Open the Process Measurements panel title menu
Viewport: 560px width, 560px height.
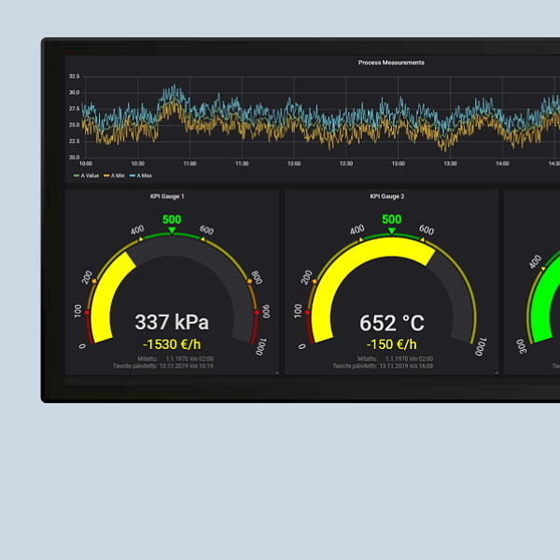pyautogui.click(x=391, y=63)
